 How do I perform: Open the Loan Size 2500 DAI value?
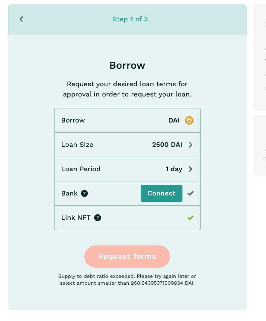pos(167,145)
